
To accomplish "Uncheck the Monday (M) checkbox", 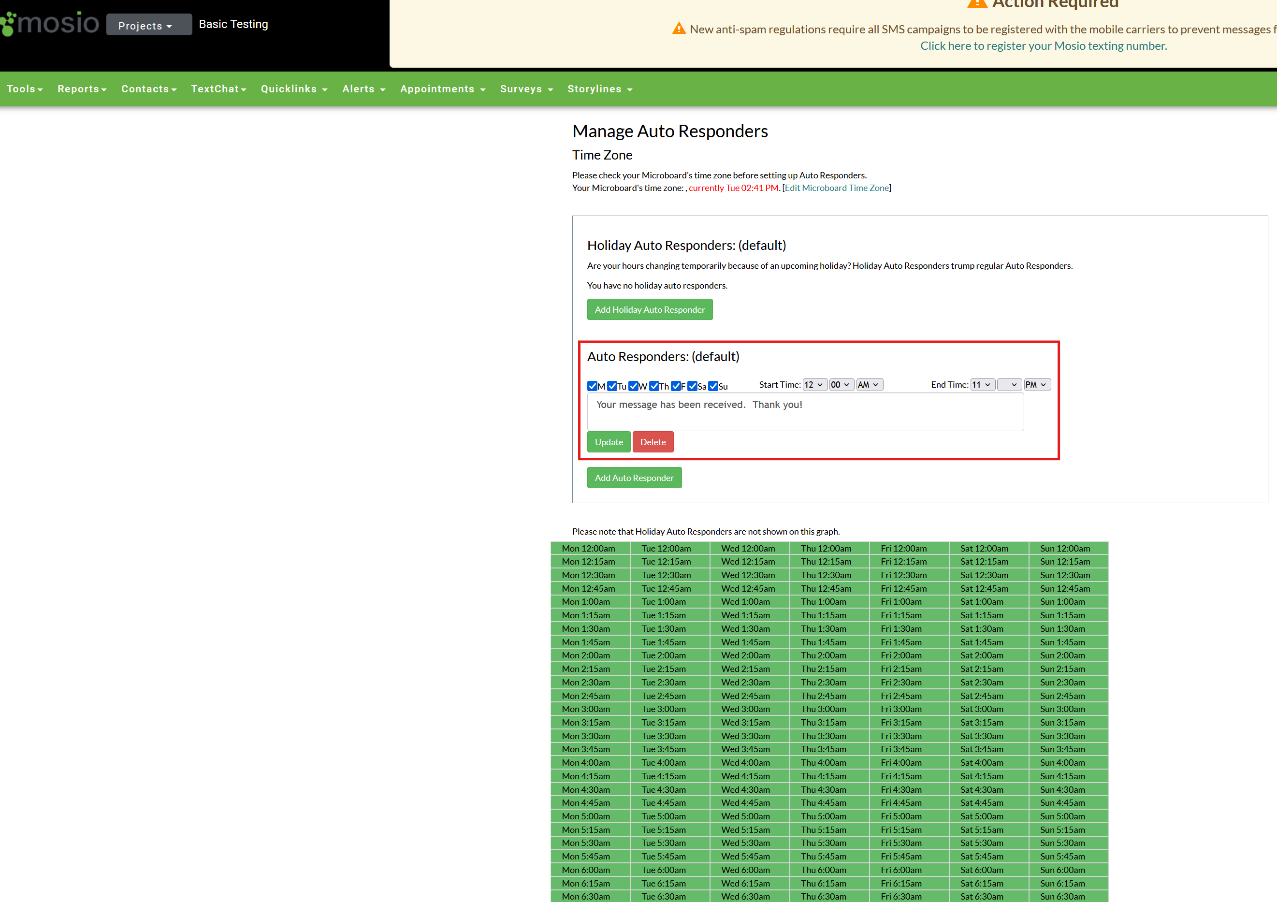I will [592, 386].
